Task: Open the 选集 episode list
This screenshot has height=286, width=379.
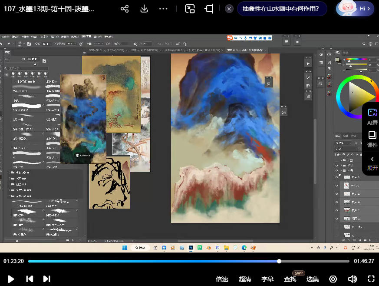Action: (313, 279)
